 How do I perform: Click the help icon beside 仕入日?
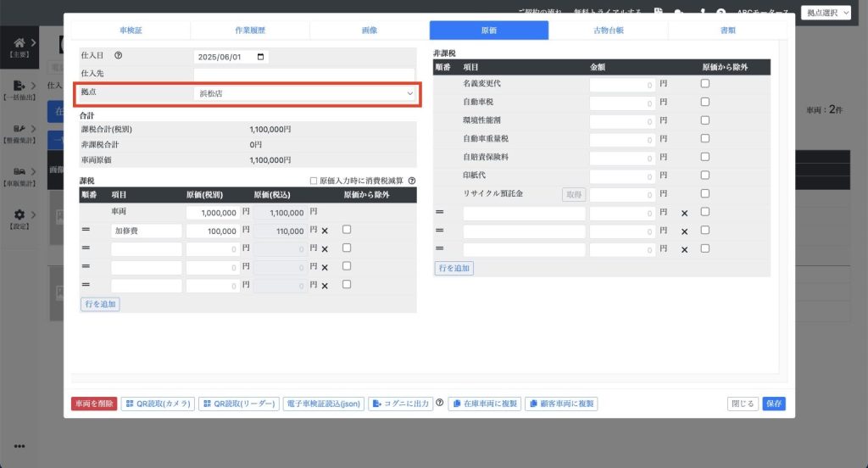118,57
